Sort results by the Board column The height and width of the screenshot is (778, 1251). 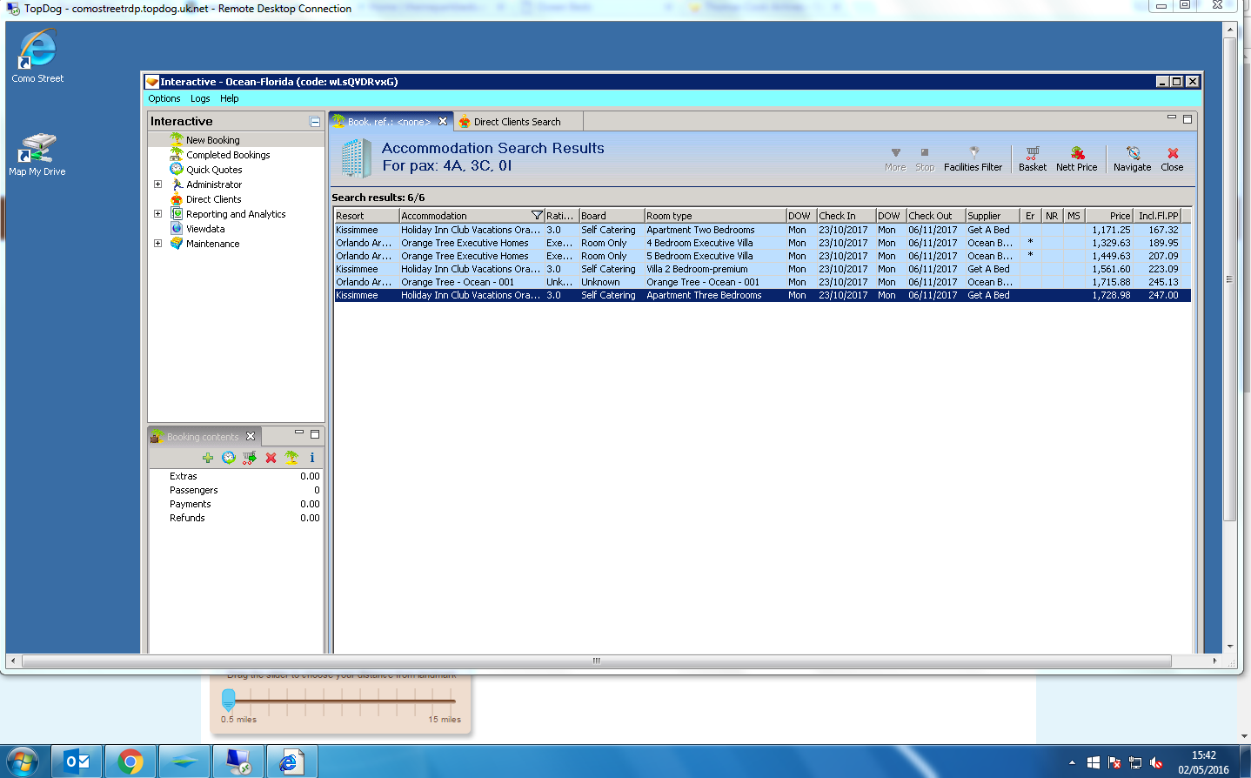[x=612, y=216]
